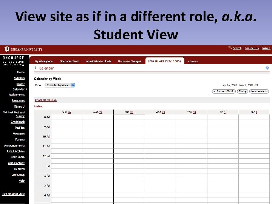The height and width of the screenshot is (204, 272).
Task: Open Help in left menu
Action: pyautogui.click(x=22, y=181)
